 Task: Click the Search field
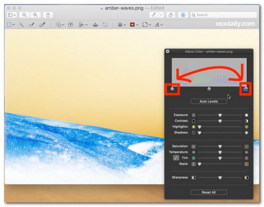(224, 15)
